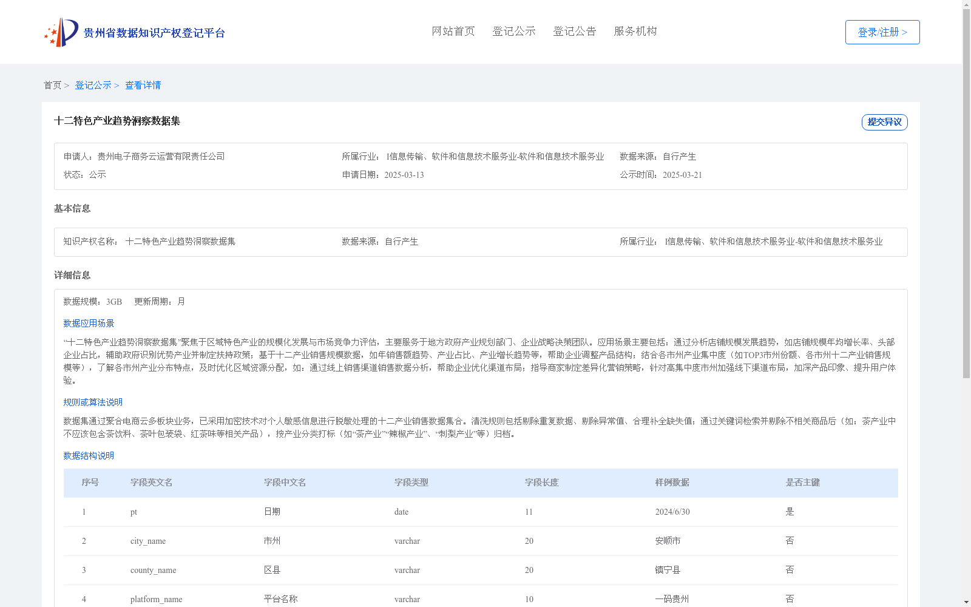
Task: Click the 基本信息 section heading
Action: click(x=72, y=209)
